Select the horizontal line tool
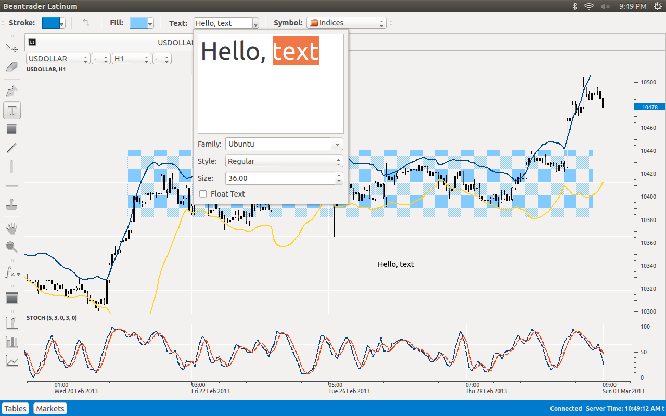 click(12, 185)
